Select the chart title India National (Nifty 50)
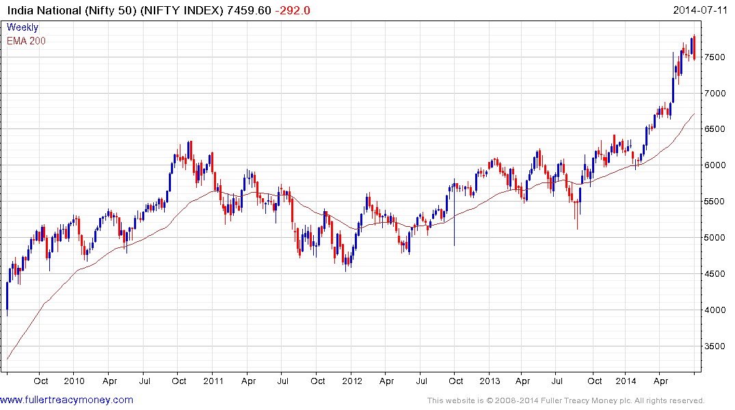Screen dimensions: 735x410 click(x=71, y=10)
